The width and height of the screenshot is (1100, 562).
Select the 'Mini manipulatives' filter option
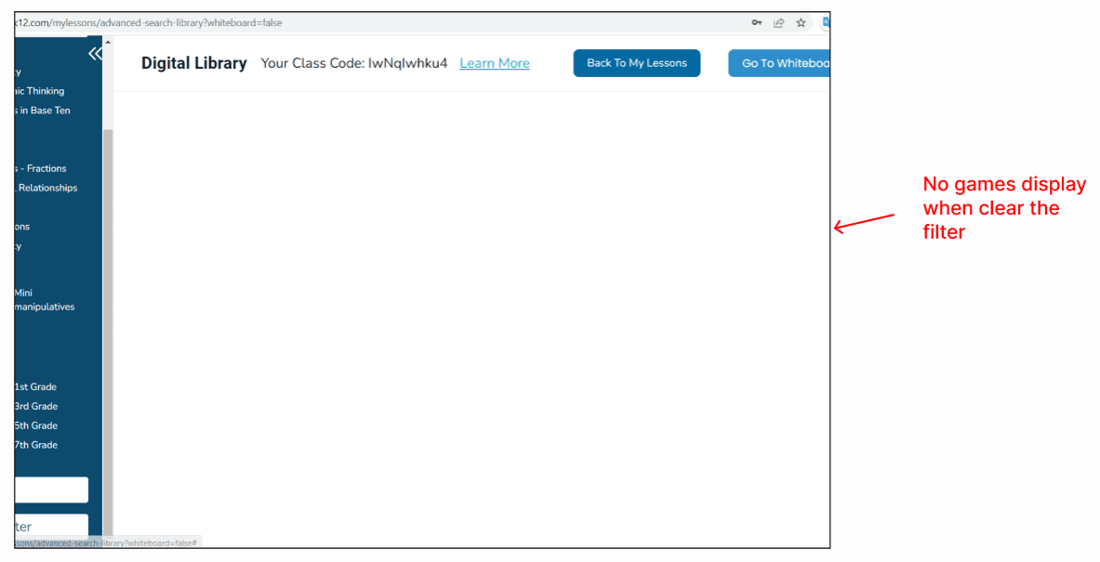(45, 300)
